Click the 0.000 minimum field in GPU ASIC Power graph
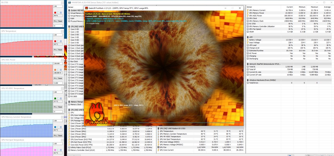Viewport: 334px width, 156px height. click(x=58, y=83)
